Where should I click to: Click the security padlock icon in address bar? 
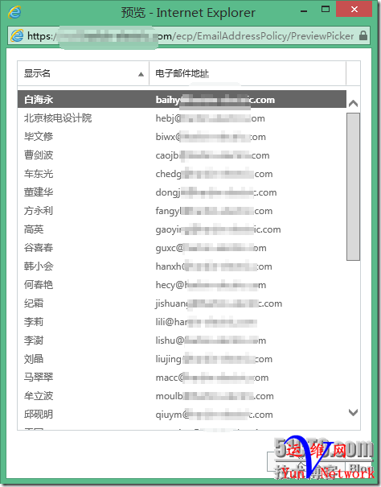pos(363,35)
